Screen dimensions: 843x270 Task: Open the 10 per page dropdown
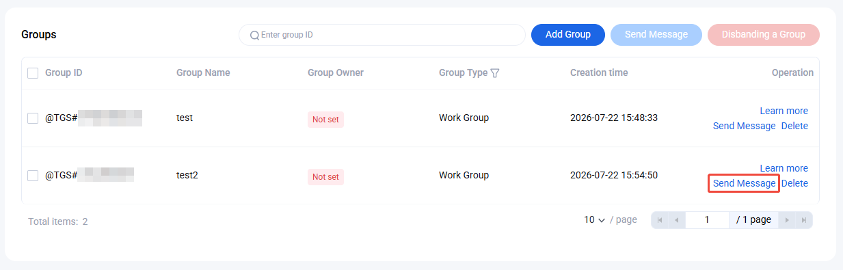[595, 220]
